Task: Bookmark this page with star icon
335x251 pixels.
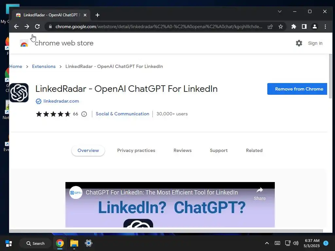Action: (x=281, y=26)
